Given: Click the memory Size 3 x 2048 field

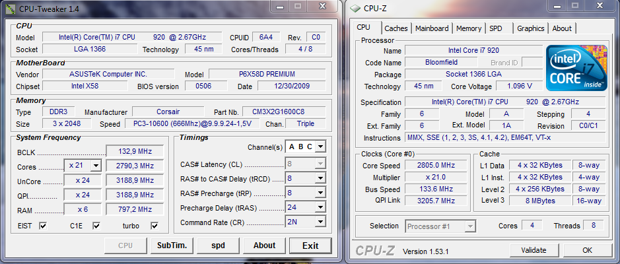Looking at the screenshot, I should pos(67,123).
